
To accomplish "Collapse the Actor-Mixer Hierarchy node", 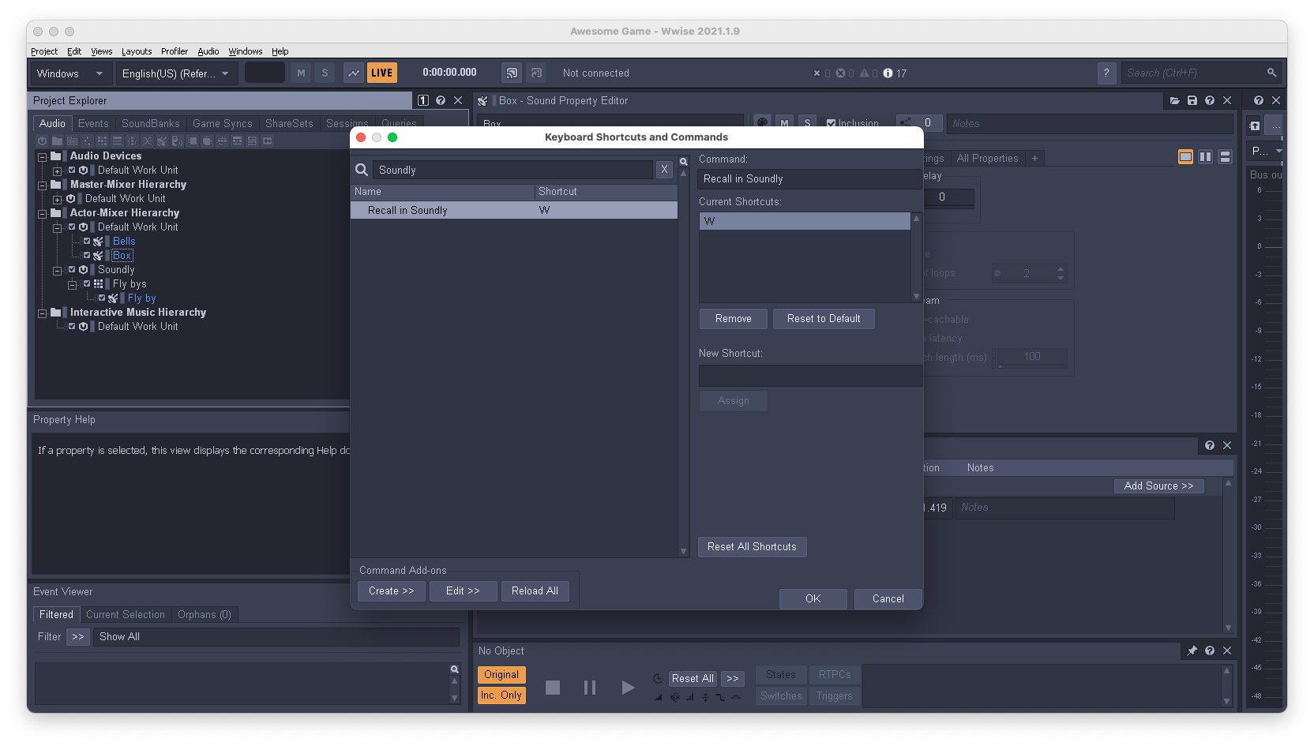I will pos(43,213).
